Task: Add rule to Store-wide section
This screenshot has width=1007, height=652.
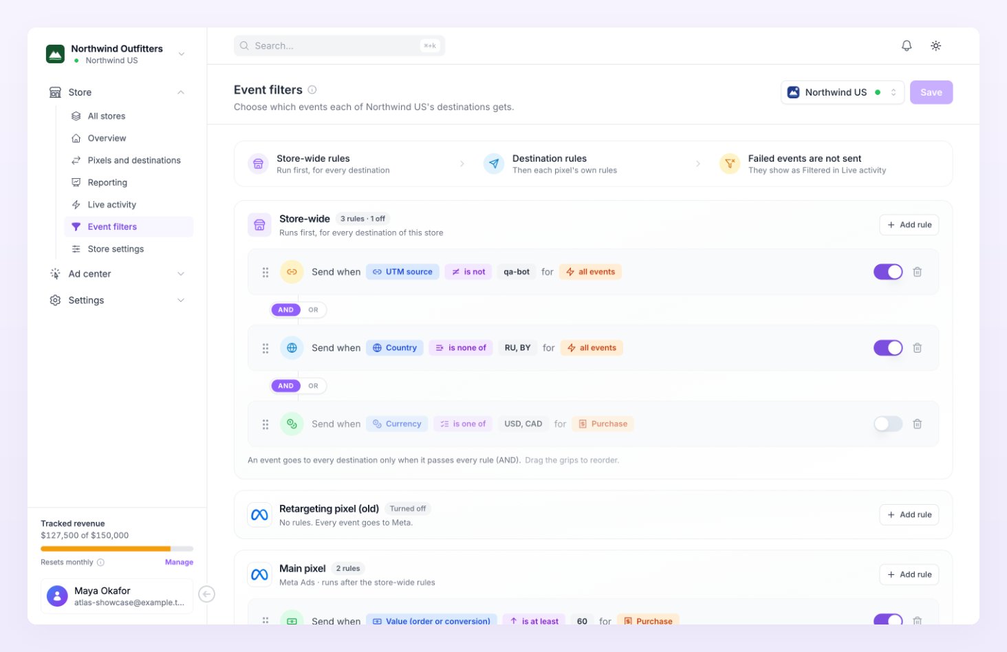Action: (x=909, y=225)
